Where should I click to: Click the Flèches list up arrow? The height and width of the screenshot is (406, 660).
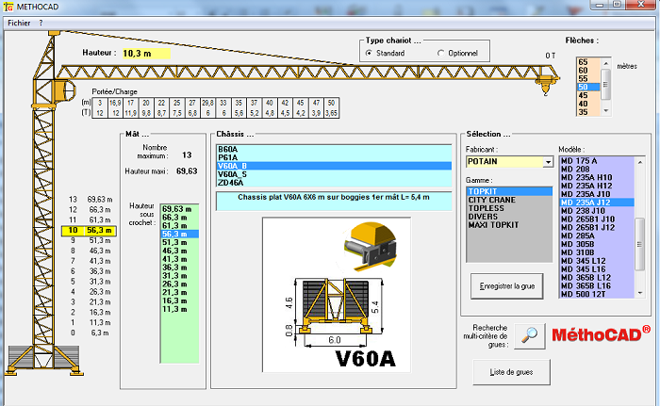tap(605, 63)
